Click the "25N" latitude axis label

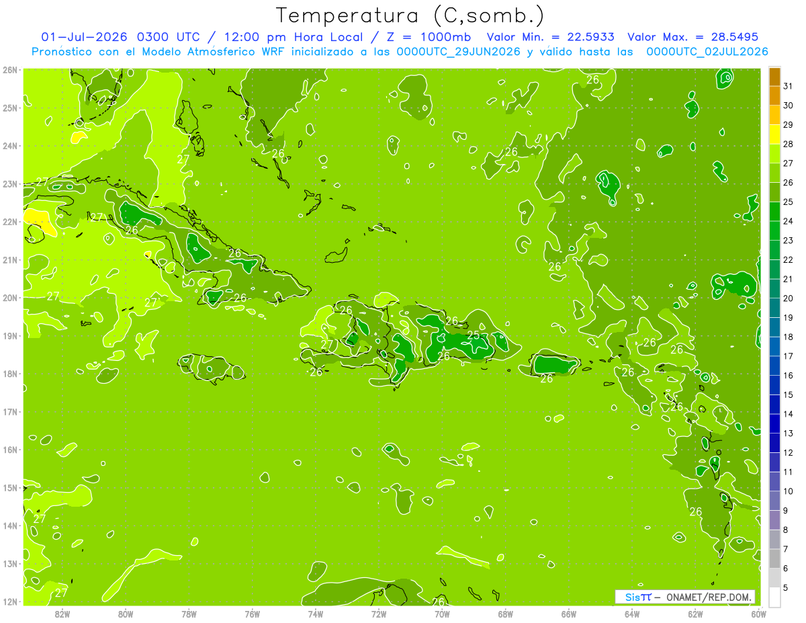[x=10, y=108]
